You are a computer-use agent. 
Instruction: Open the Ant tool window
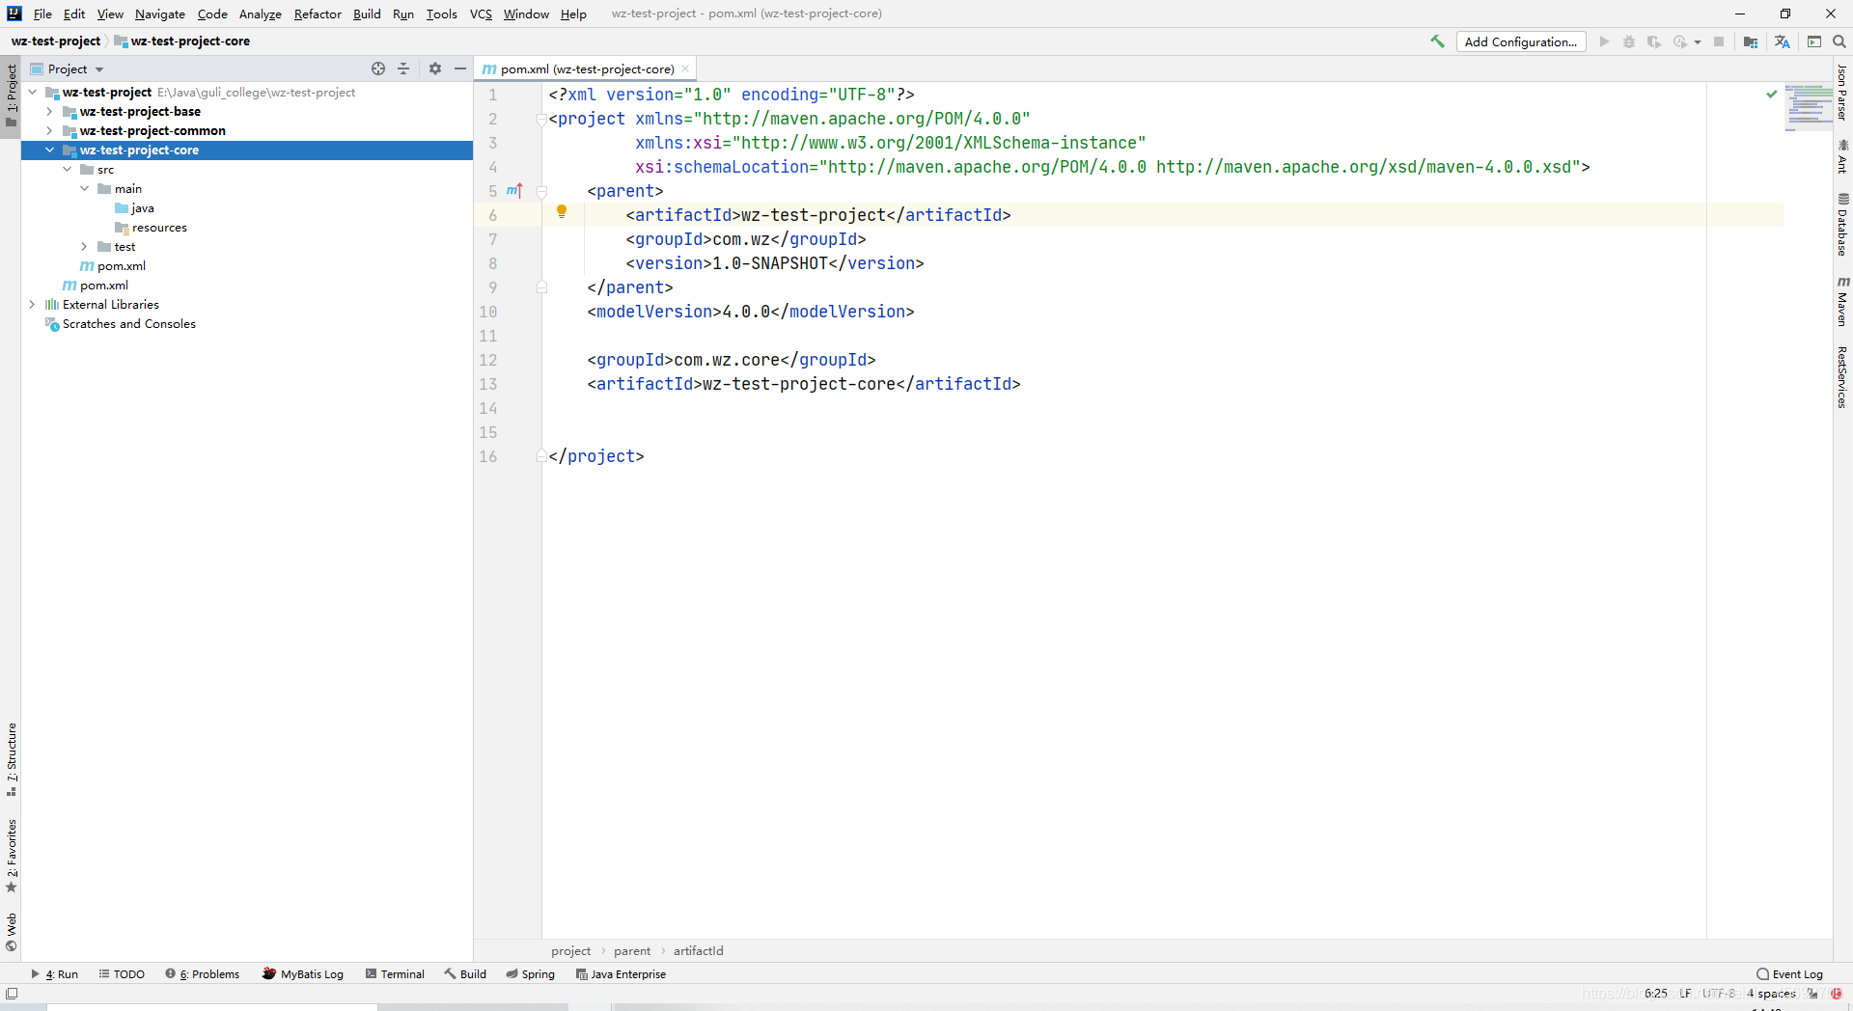[1842, 156]
